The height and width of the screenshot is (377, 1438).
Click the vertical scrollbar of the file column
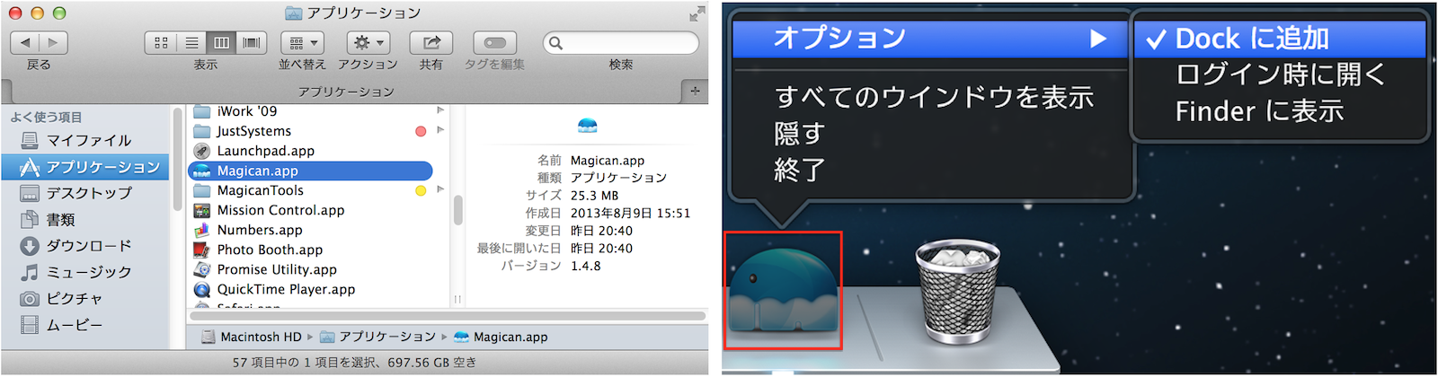[x=457, y=211]
